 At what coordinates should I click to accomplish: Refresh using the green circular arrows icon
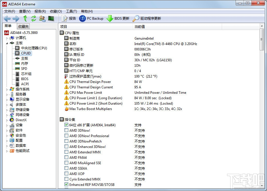pyautogui.click(x=33, y=18)
